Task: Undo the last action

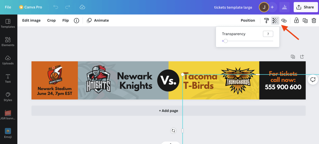Action: click(56, 7)
